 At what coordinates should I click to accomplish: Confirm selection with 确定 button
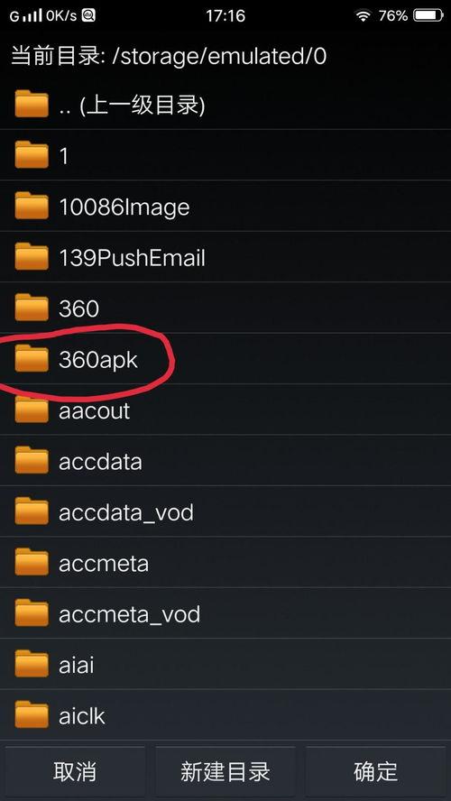pyautogui.click(x=376, y=771)
